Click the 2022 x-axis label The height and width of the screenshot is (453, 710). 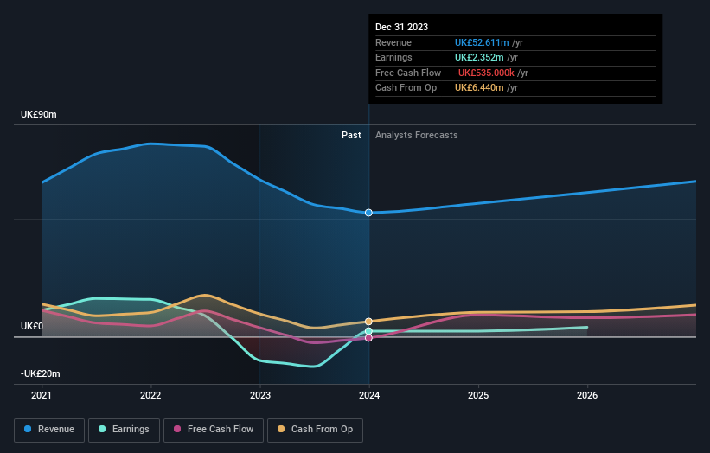click(x=150, y=395)
